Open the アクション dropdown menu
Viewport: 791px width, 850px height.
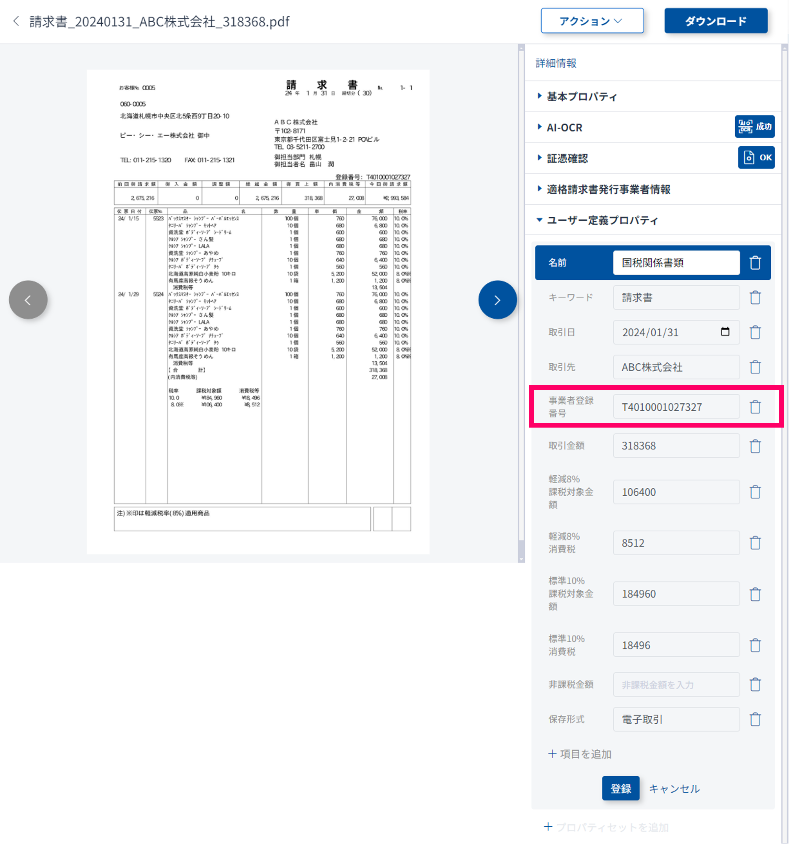[x=592, y=21]
